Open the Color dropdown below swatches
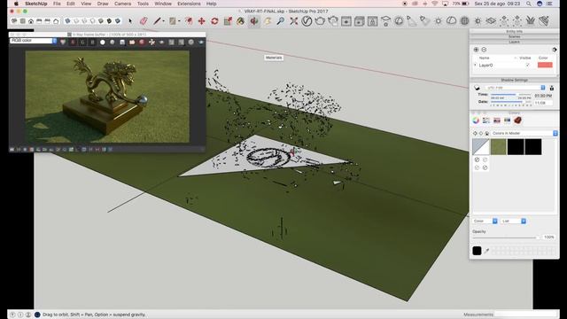 [x=485, y=221]
